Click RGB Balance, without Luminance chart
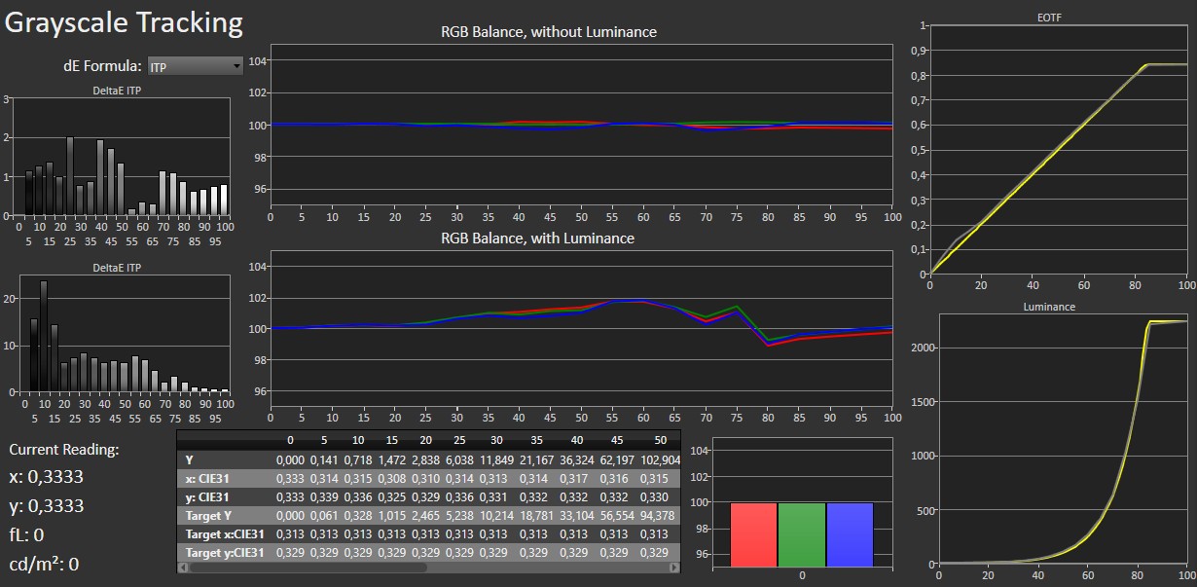 pos(581,125)
